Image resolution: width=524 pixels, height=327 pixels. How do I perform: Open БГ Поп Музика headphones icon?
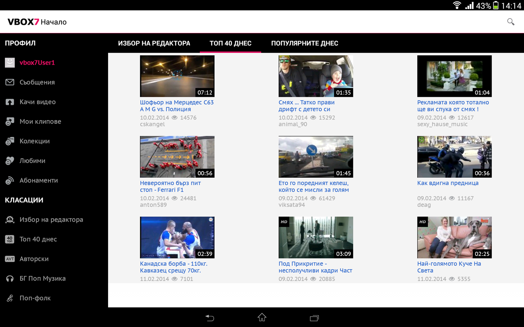point(10,278)
